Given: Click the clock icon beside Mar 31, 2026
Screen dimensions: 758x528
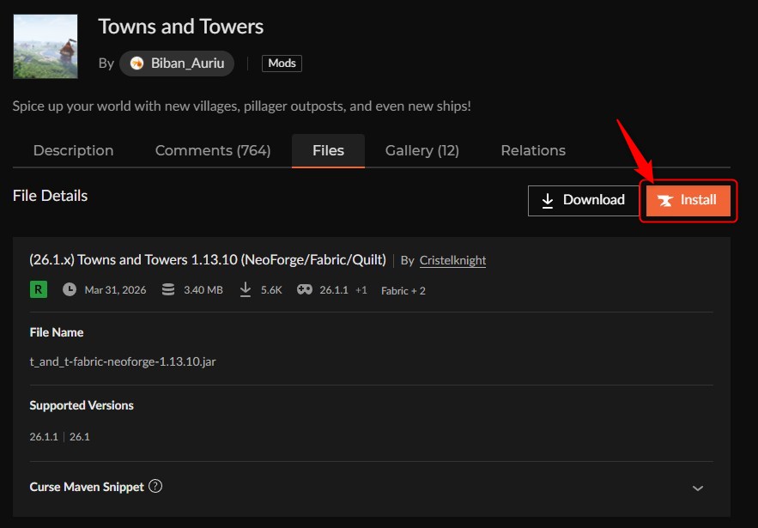Looking at the screenshot, I should [70, 289].
